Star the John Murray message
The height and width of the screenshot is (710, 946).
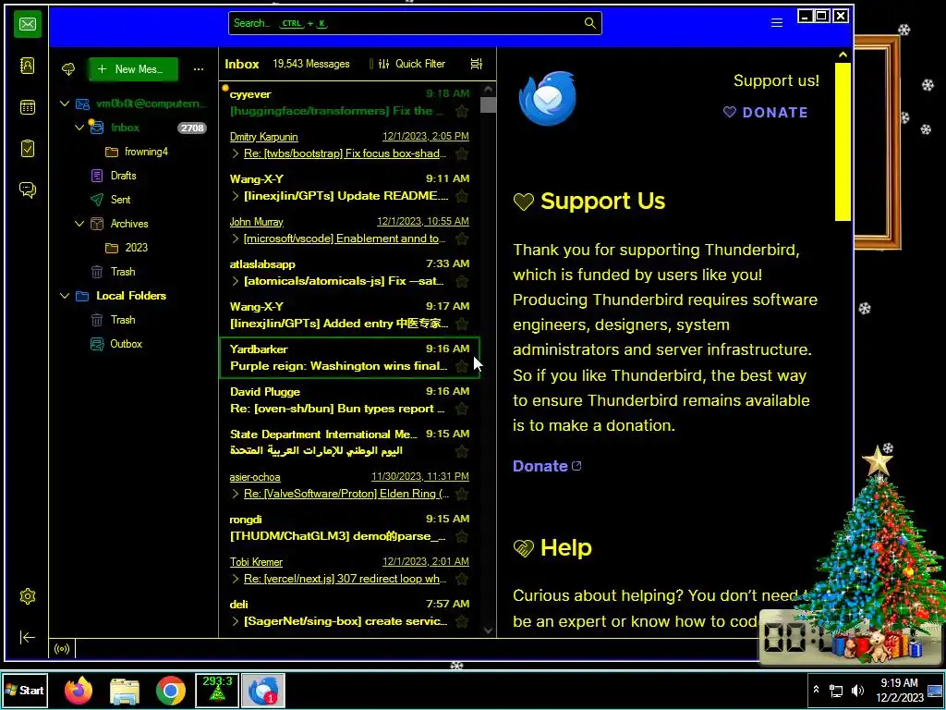(x=462, y=239)
